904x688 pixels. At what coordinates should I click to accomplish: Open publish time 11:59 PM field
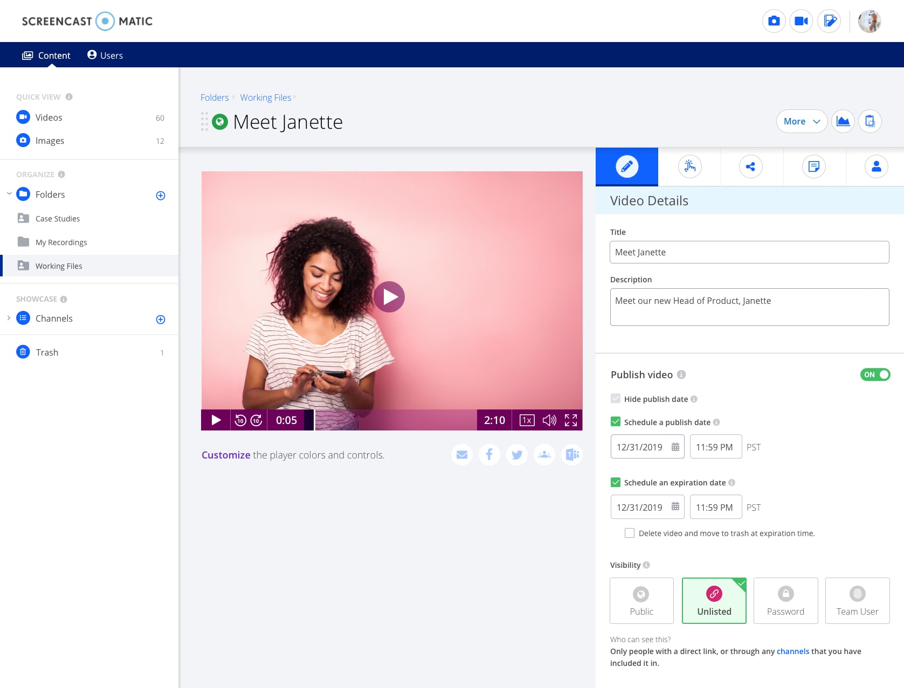point(716,447)
